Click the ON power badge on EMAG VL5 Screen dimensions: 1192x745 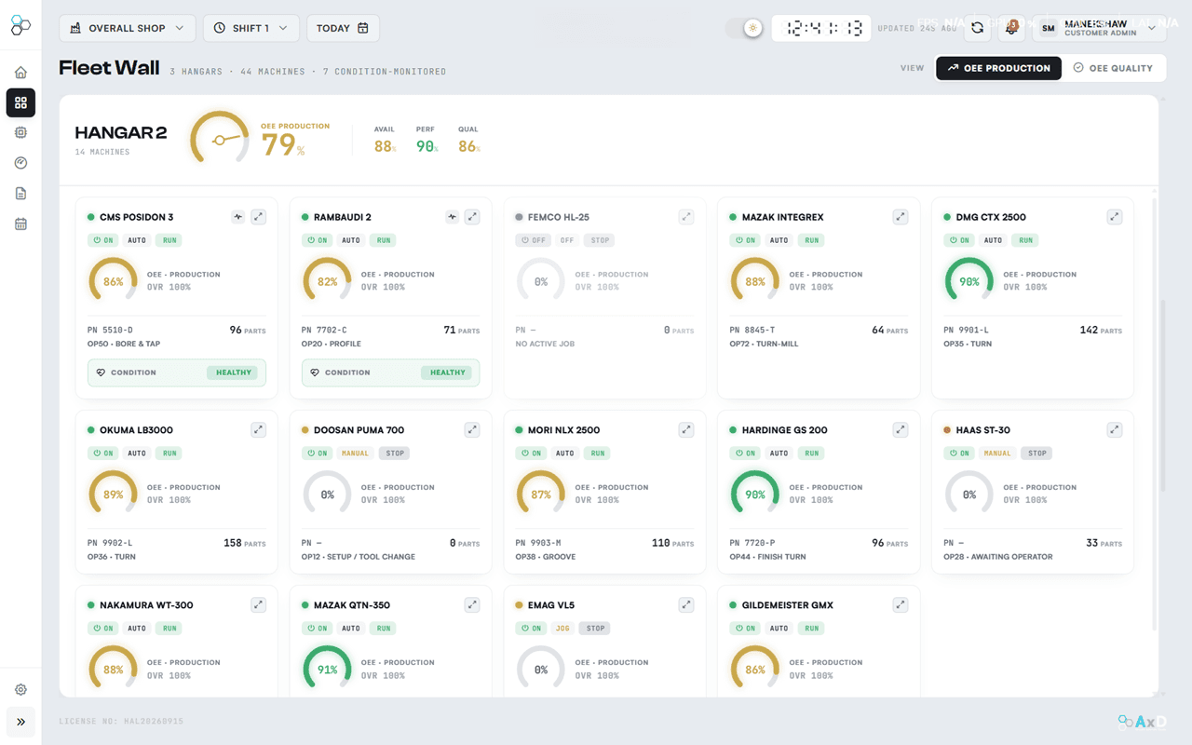tap(532, 629)
